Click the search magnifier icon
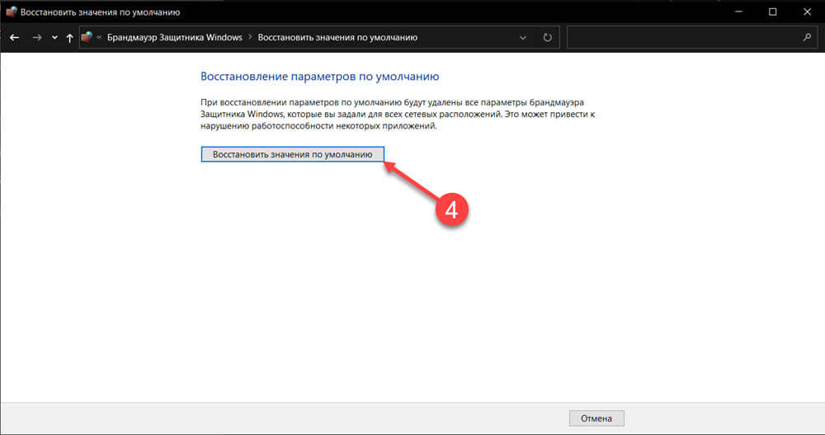Screen dimensions: 825x435 click(807, 38)
